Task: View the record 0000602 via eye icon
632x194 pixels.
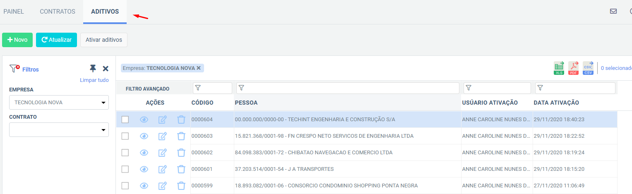Action: click(144, 153)
